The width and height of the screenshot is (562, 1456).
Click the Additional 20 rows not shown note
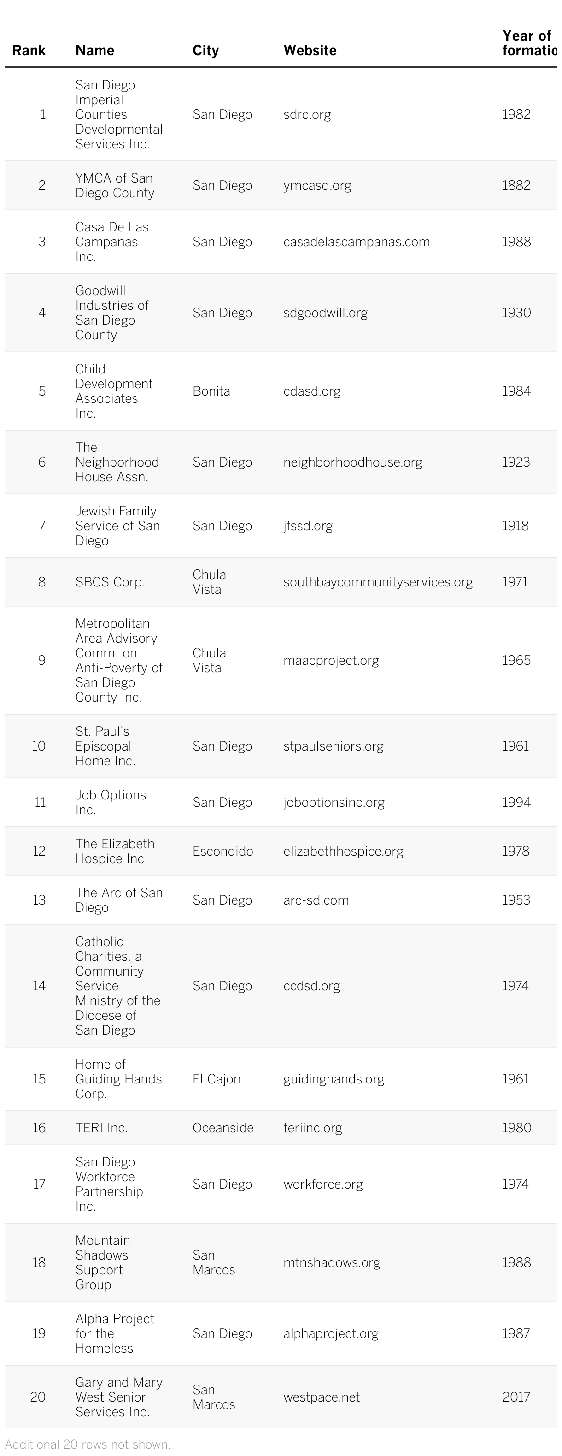pyautogui.click(x=88, y=1444)
